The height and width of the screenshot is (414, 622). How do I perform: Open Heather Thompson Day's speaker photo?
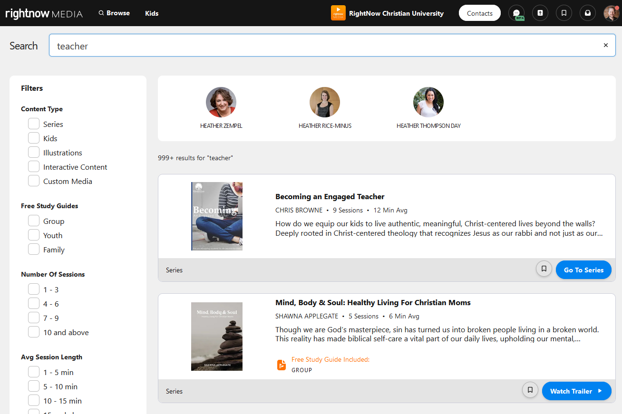point(428,102)
